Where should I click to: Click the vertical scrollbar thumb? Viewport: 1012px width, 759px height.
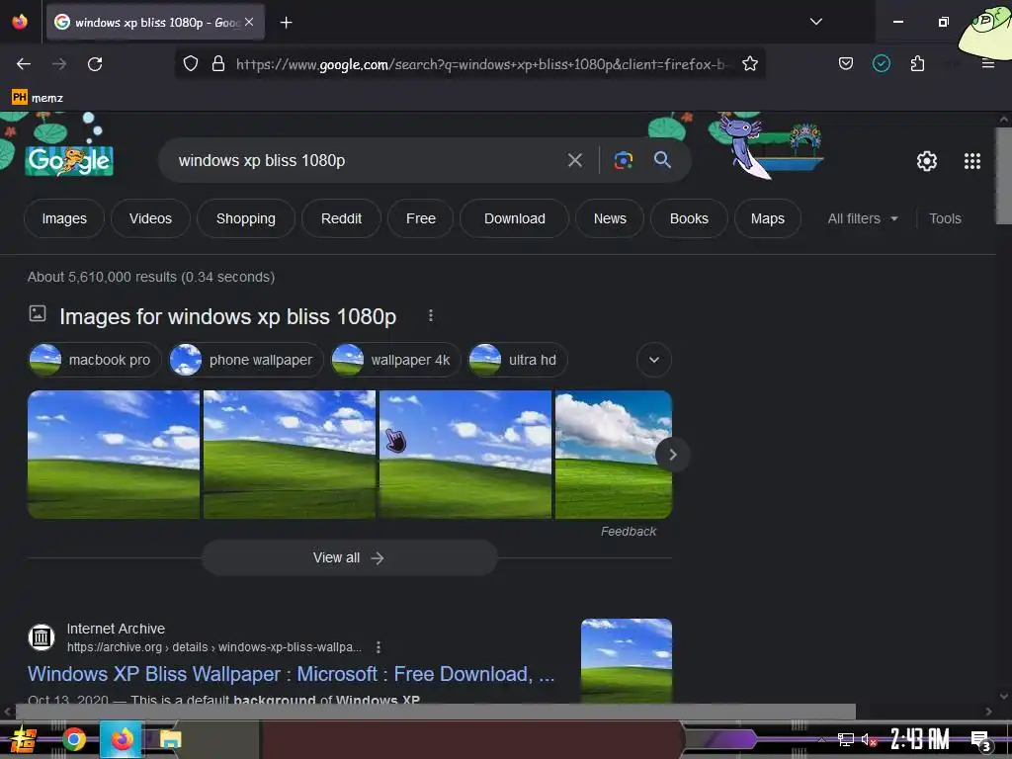(x=1004, y=176)
